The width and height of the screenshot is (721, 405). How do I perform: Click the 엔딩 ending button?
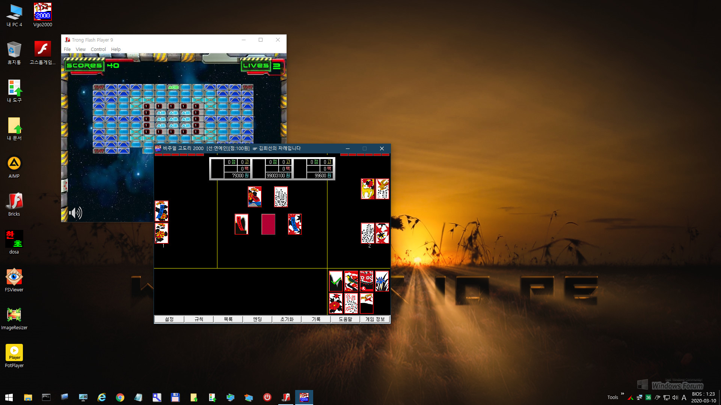coord(257,319)
